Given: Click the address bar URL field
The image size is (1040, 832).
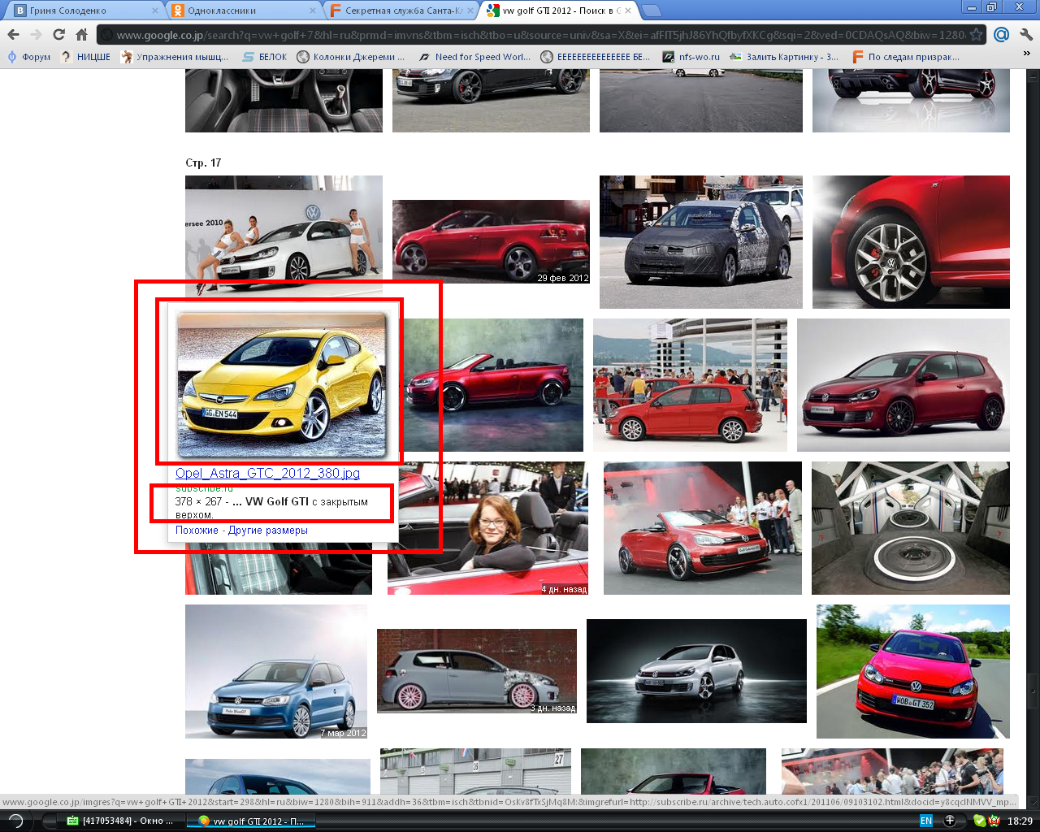Looking at the screenshot, I should [540, 35].
